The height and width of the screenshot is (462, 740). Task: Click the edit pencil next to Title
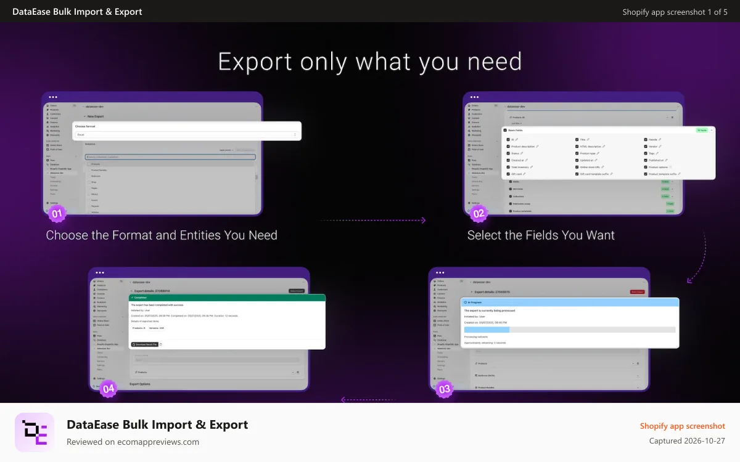pos(588,139)
